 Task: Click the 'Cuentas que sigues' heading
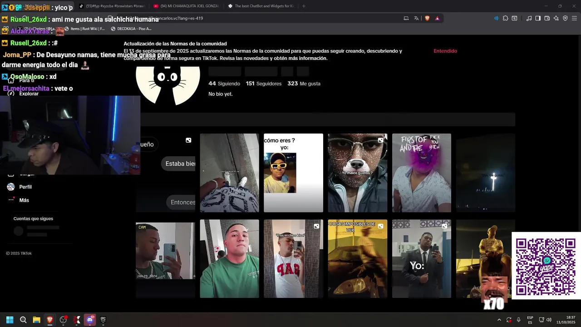tap(33, 218)
